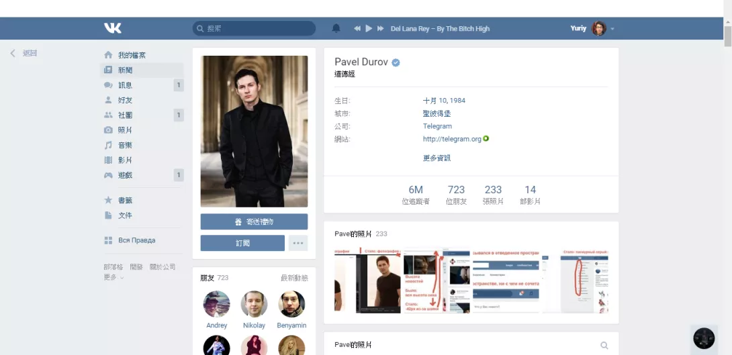Open the http://telegram.org website link
Screen dimensions: 732x355
click(452, 139)
